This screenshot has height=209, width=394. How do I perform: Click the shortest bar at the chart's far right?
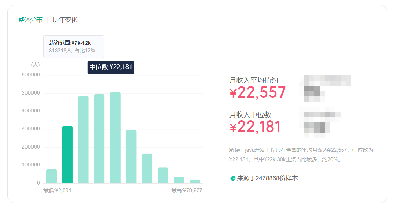coord(195,181)
